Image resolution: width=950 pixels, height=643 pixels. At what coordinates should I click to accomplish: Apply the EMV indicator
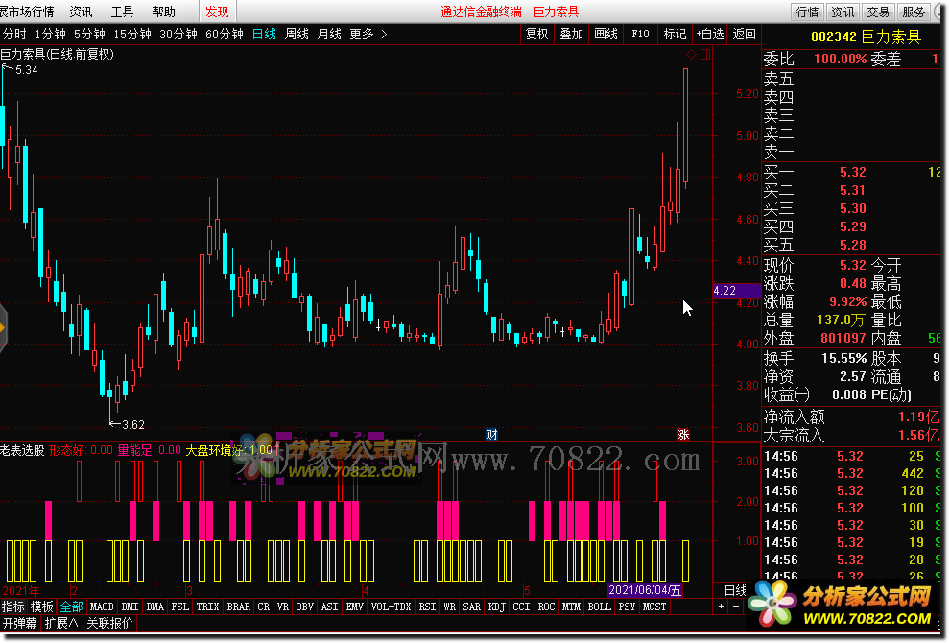354,607
